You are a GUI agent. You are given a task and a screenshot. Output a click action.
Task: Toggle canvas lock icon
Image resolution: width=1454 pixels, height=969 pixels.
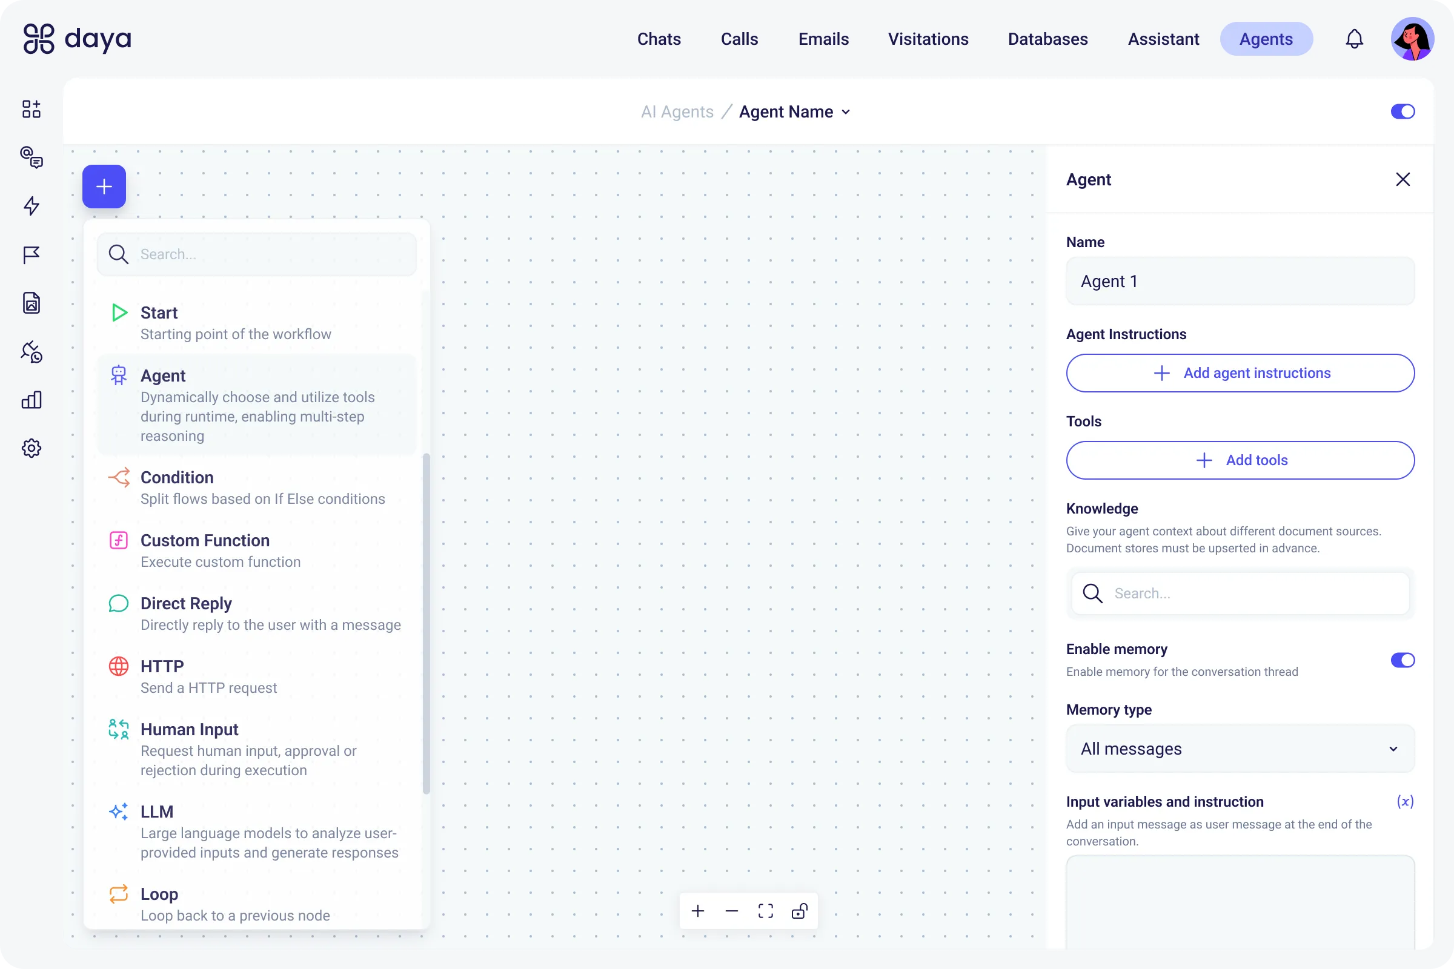coord(799,911)
